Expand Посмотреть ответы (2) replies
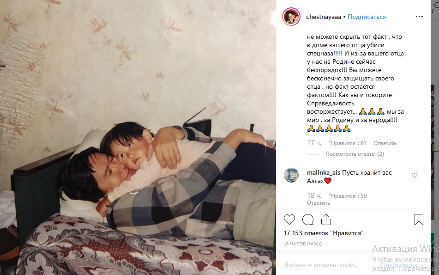Screen dimensions: 439x275 [355, 154]
